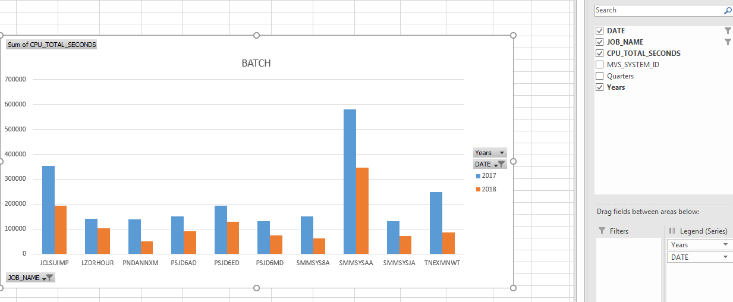Click the Sum of CPU_TOTAL_SECONDS field button
733x302 pixels.
point(52,45)
